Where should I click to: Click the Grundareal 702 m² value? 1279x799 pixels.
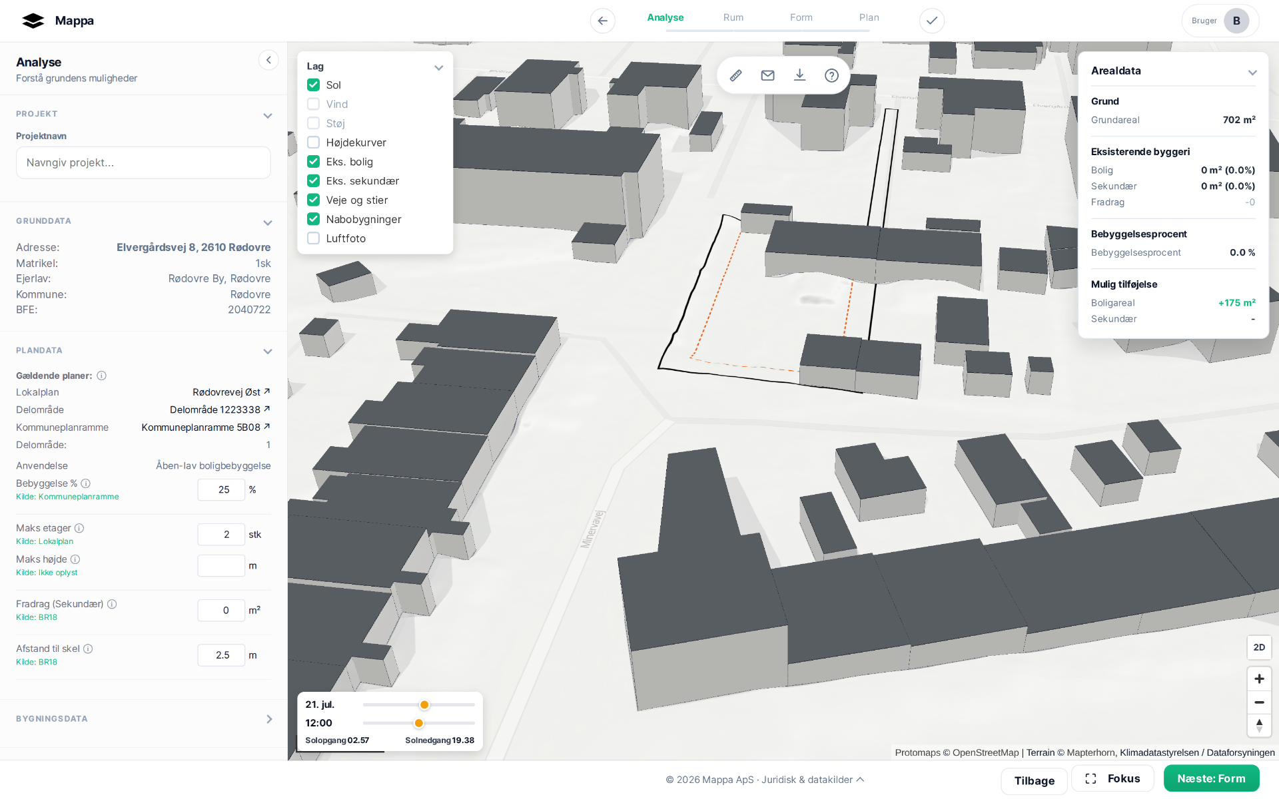coord(1239,120)
